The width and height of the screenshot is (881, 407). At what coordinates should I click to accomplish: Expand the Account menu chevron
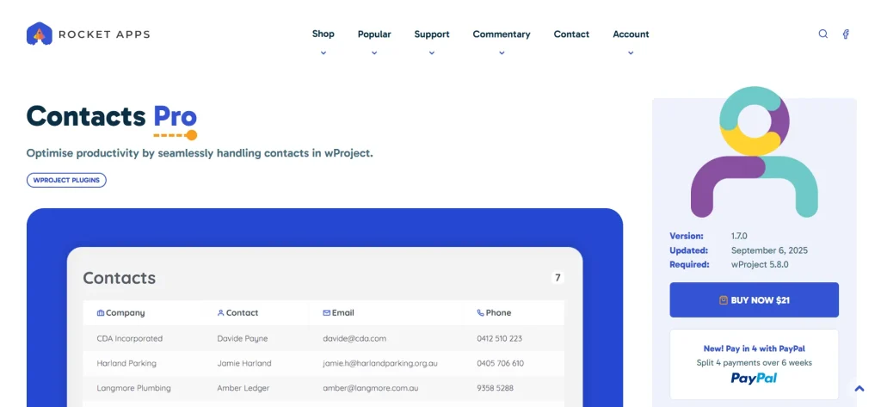[x=631, y=52]
